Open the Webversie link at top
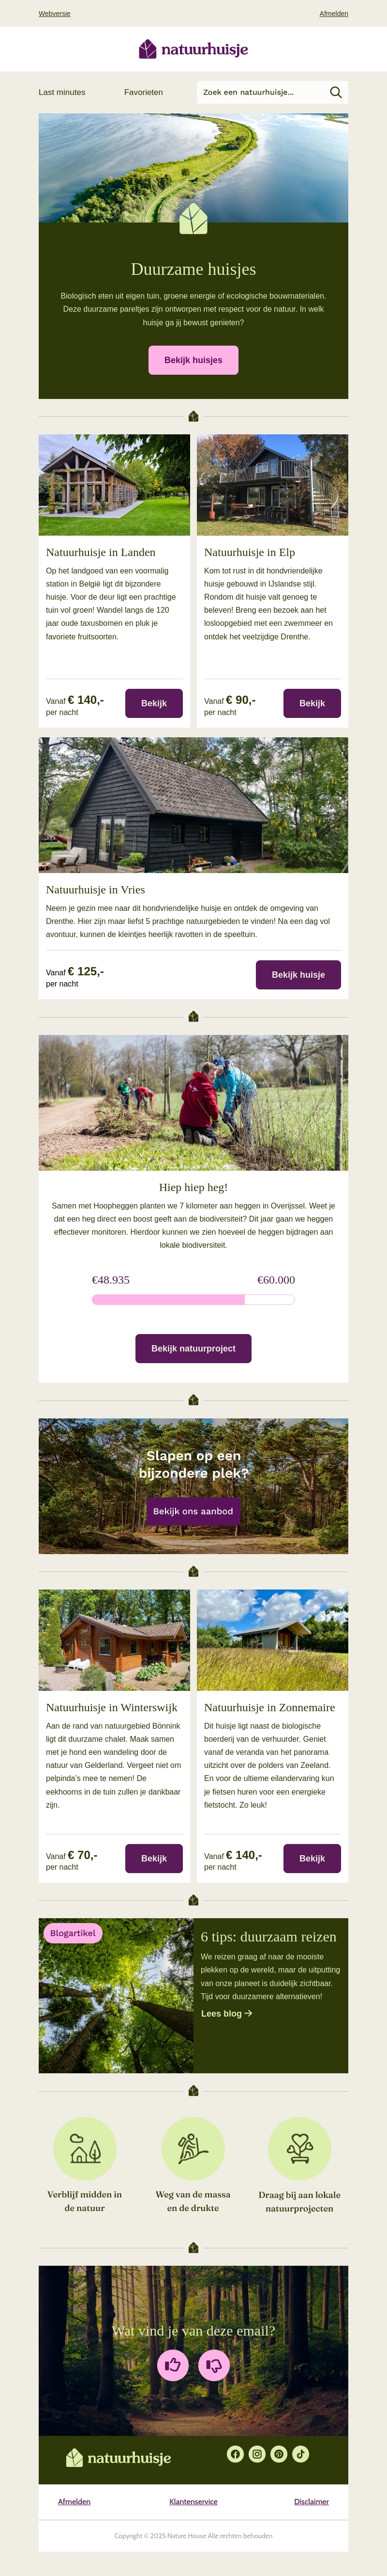 (55, 14)
